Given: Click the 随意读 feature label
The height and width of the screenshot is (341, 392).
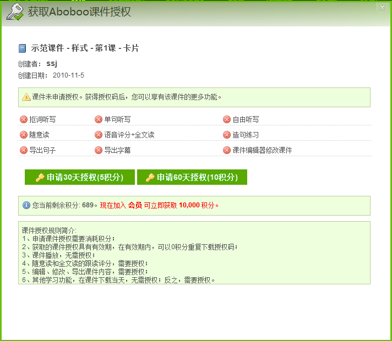Looking at the screenshot, I should tap(39, 135).
